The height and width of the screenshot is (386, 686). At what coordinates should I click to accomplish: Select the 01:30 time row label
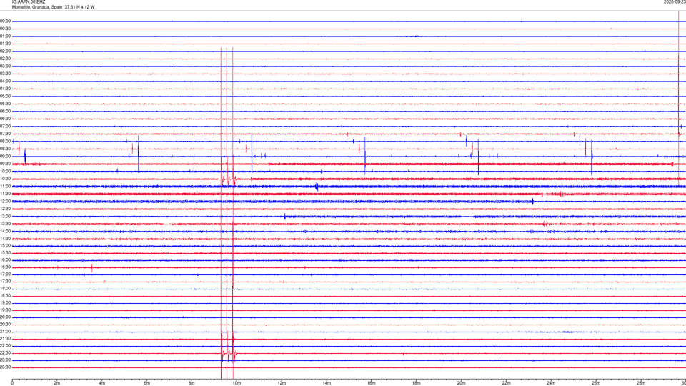[x=5, y=44]
